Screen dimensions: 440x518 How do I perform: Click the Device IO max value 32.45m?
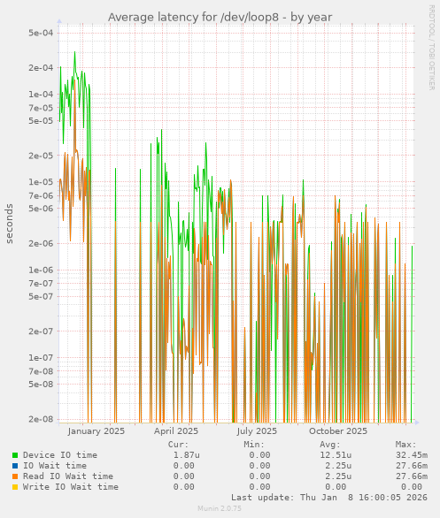[412, 455]
